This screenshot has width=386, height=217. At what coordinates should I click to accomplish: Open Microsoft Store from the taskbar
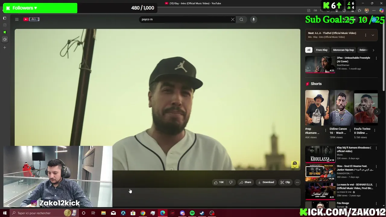[133, 213]
